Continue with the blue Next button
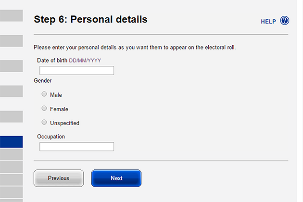The image size is (303, 202). click(116, 178)
